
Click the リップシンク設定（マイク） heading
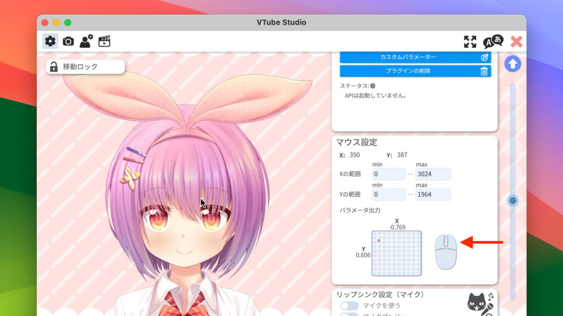pos(380,295)
